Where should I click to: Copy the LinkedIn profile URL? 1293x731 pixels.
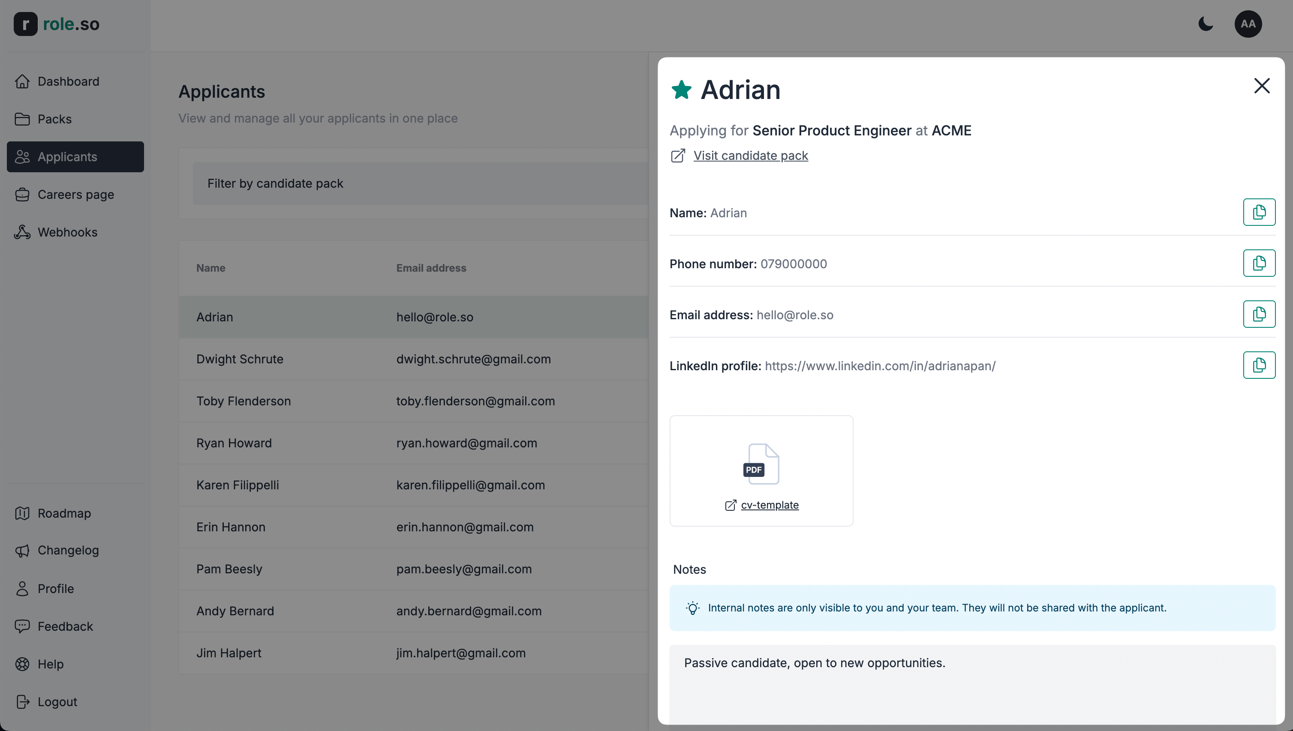1259,365
